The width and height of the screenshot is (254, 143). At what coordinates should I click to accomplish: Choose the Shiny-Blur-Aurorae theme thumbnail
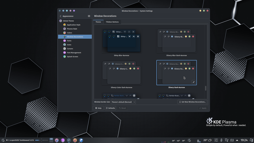click(121, 41)
